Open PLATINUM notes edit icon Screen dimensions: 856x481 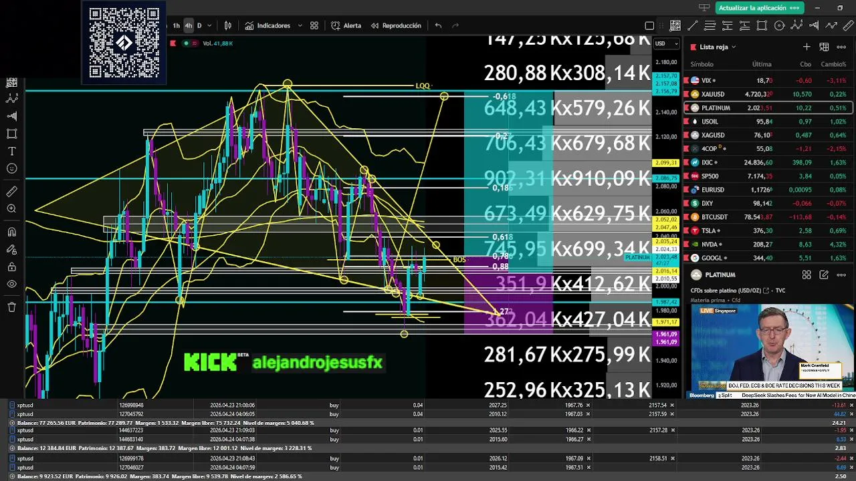click(824, 275)
